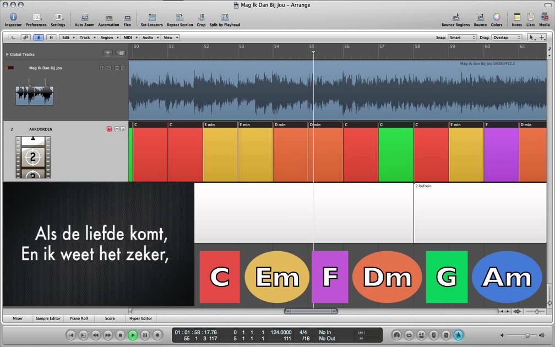Click the Automation toolbar icon

[x=108, y=19]
